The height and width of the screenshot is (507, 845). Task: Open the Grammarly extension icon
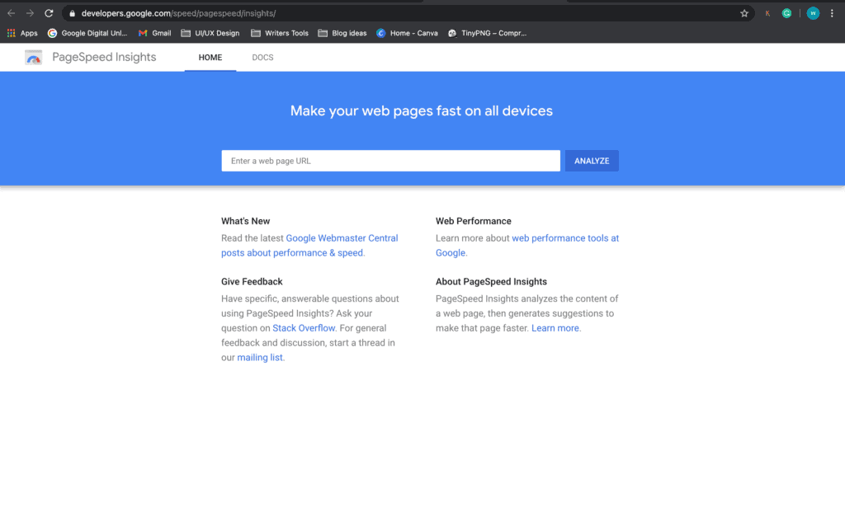tap(786, 13)
